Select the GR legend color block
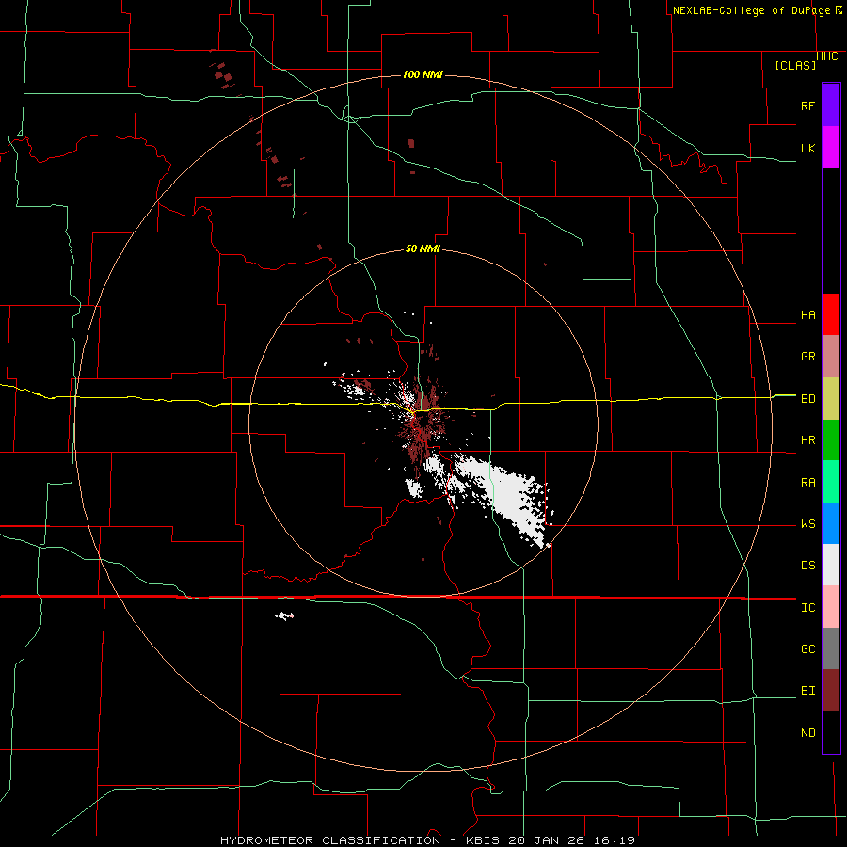 pos(831,356)
